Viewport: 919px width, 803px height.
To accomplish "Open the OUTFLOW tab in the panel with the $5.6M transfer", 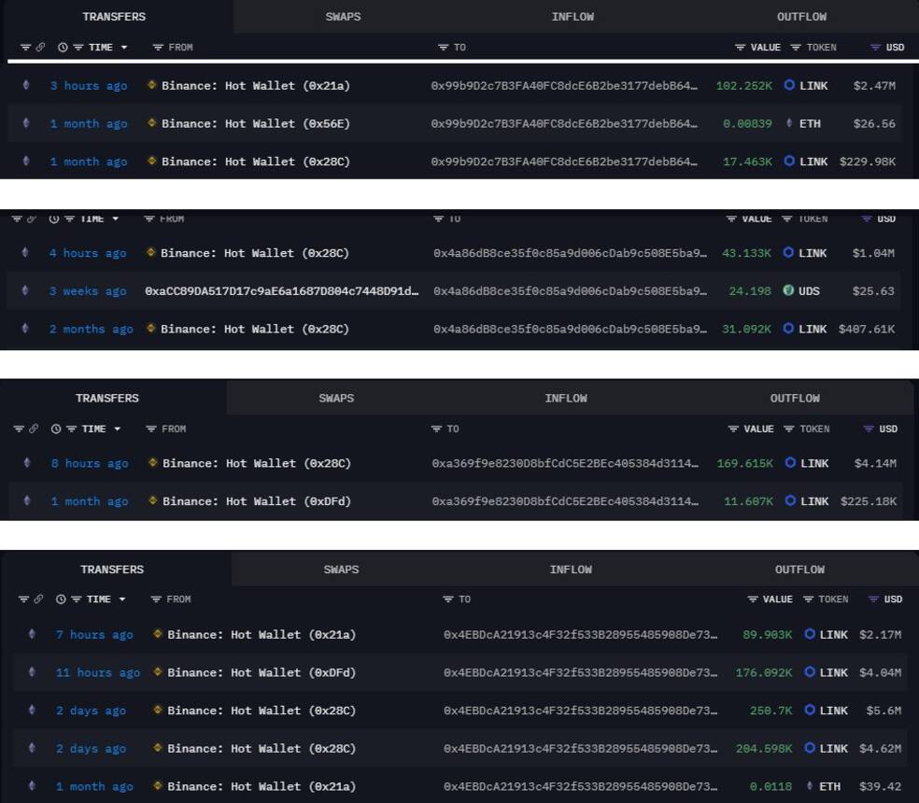I will pos(799,570).
